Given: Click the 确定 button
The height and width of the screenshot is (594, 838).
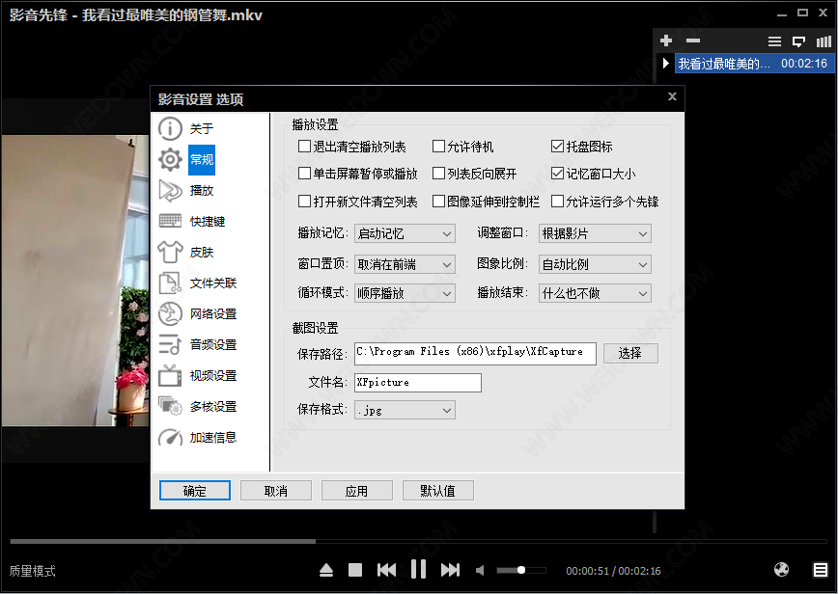Looking at the screenshot, I should coord(195,491).
